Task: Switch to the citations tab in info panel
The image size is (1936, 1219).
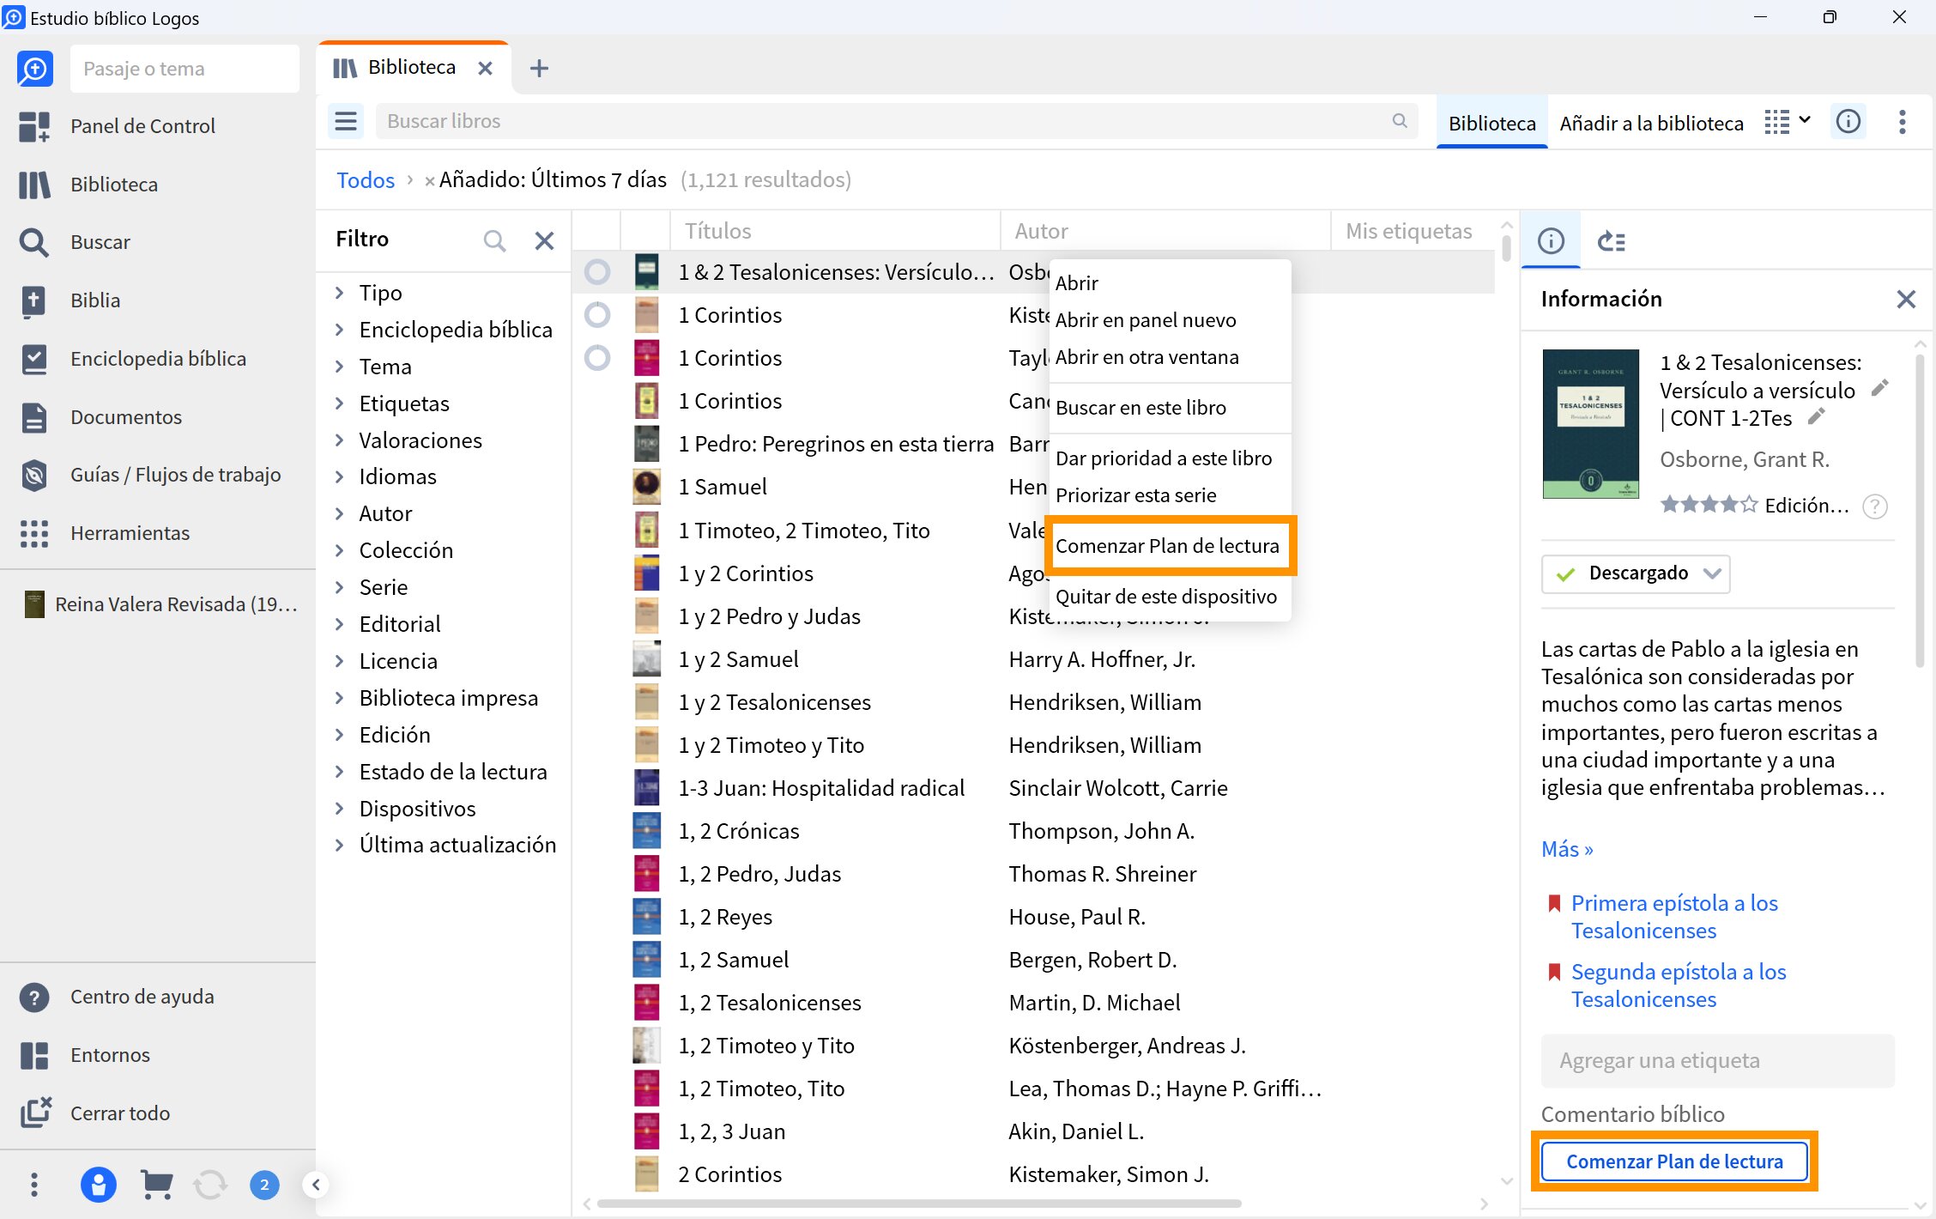Action: 1611,241
